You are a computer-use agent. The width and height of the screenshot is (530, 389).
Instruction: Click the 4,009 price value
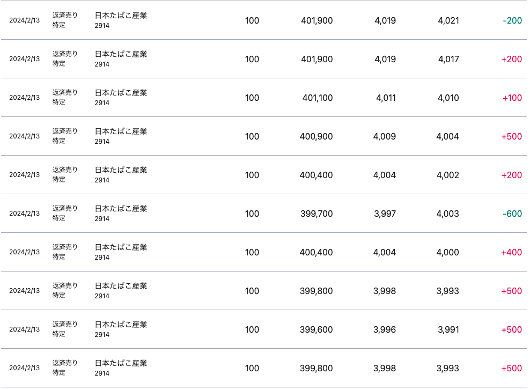(x=385, y=137)
